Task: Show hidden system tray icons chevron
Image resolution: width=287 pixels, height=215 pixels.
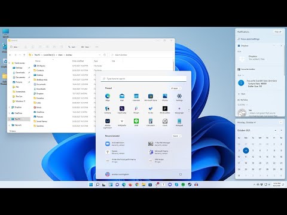Action: (254, 185)
